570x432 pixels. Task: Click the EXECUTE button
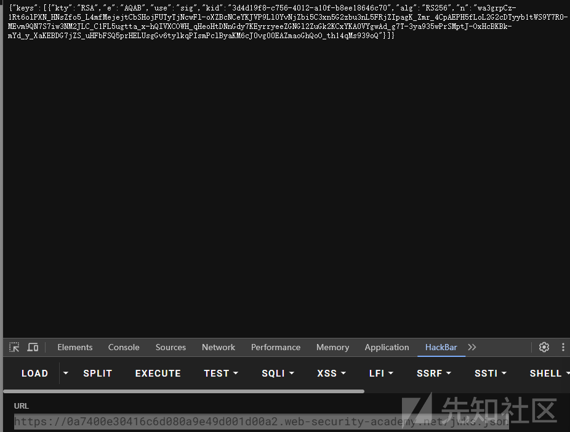point(158,374)
